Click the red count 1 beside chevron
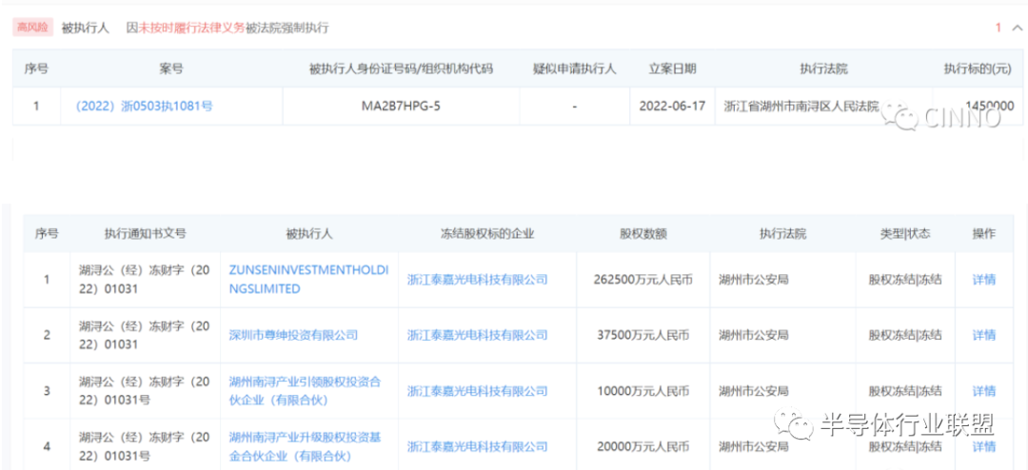1028x470 pixels. point(998,28)
